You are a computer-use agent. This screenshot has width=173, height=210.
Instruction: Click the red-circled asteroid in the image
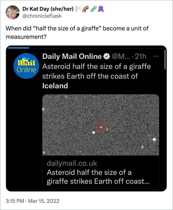(101, 127)
